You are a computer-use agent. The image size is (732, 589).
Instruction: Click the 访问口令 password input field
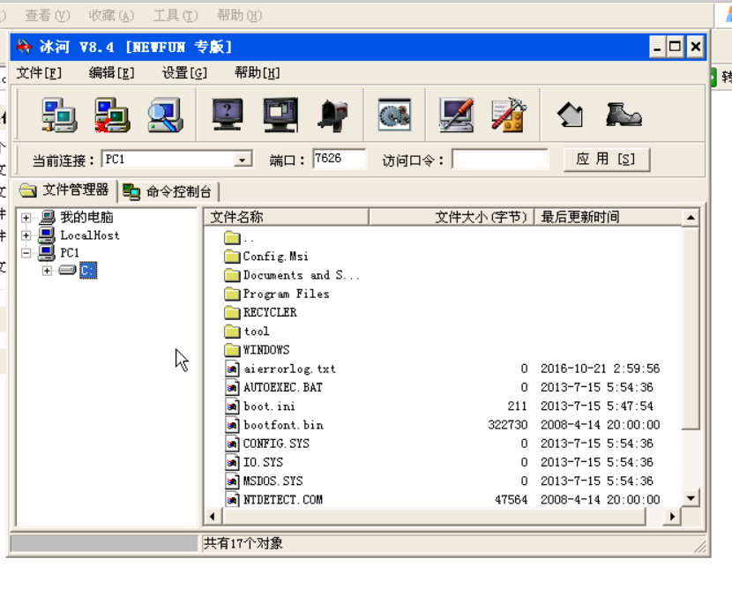point(499,159)
